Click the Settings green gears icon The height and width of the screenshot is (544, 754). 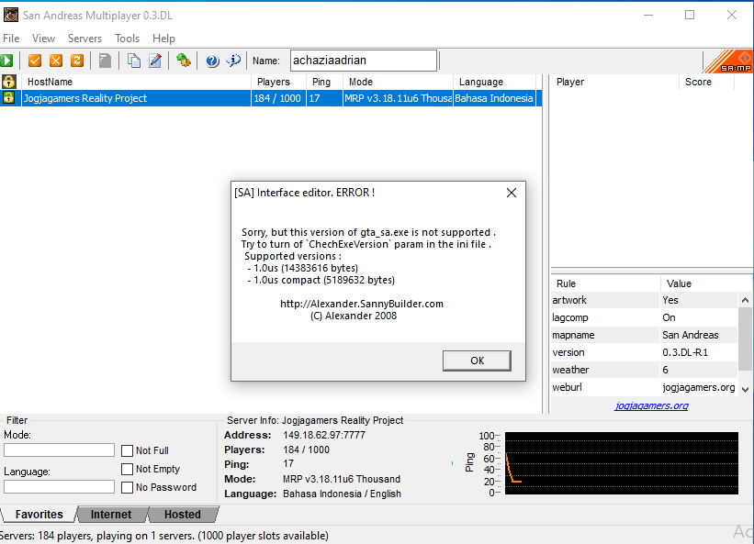click(x=183, y=61)
